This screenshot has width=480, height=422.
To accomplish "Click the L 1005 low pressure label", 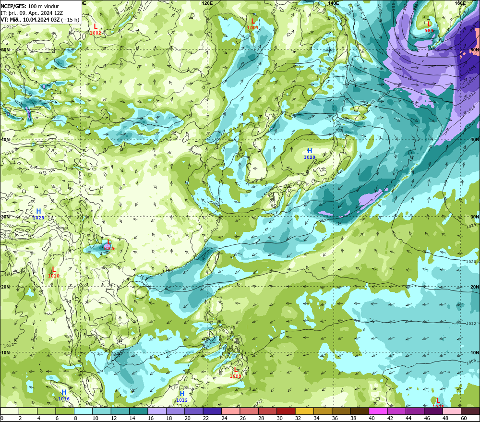I will (x=438, y=403).
